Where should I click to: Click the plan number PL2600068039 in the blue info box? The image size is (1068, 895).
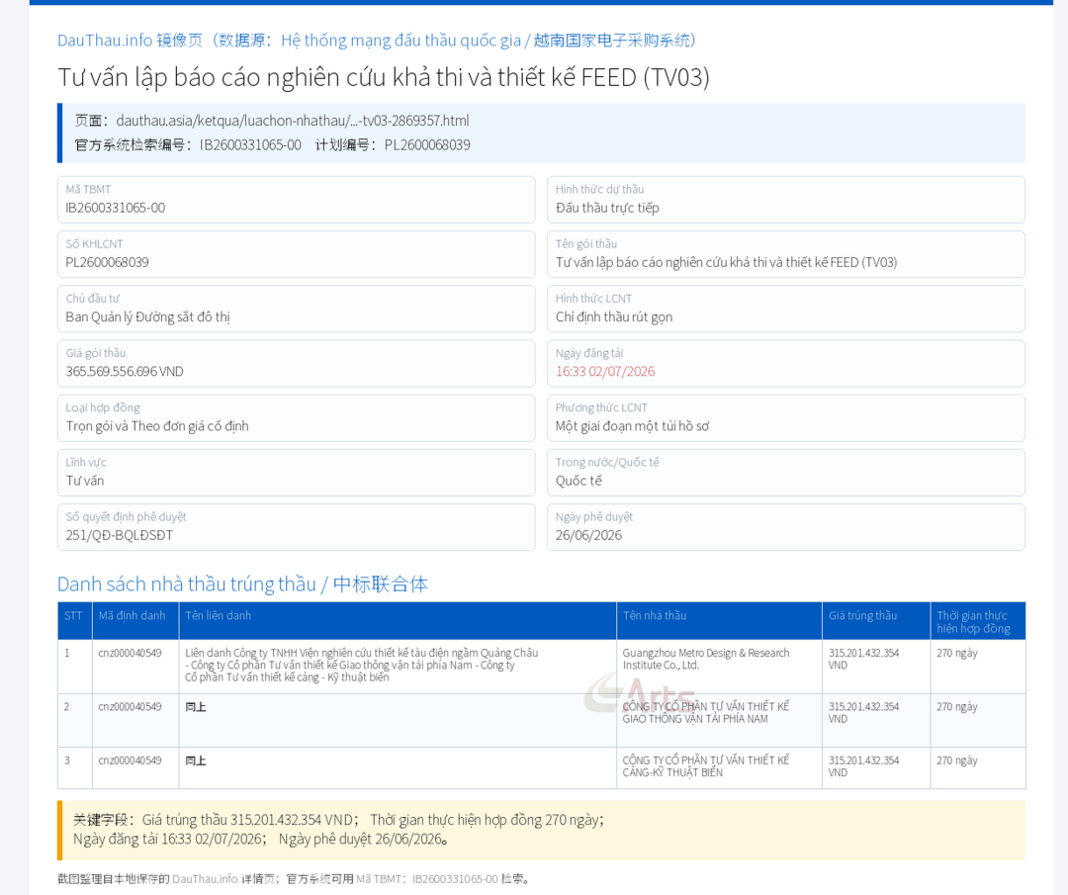[427, 145]
